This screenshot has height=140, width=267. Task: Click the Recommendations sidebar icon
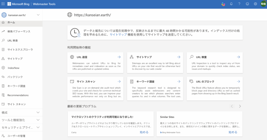3,95
